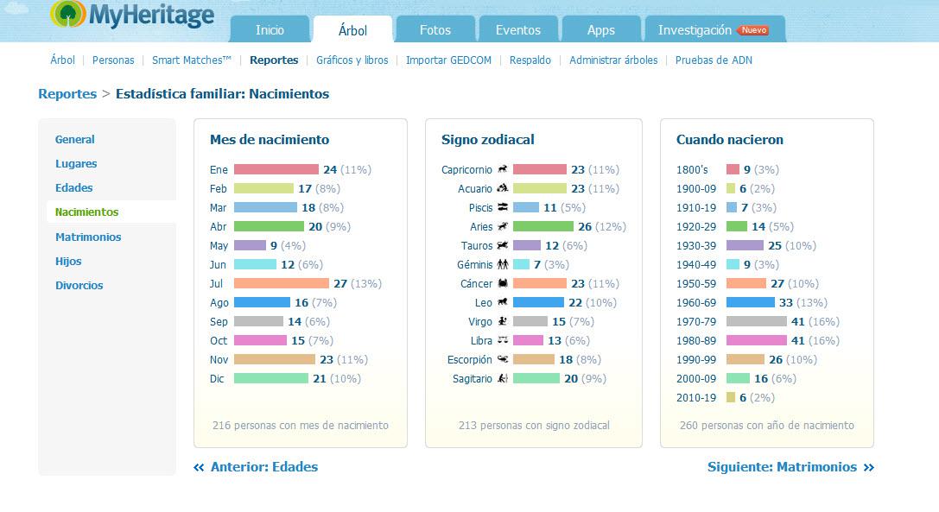Open the Fotos tab
This screenshot has width=939, height=512.
coord(435,29)
